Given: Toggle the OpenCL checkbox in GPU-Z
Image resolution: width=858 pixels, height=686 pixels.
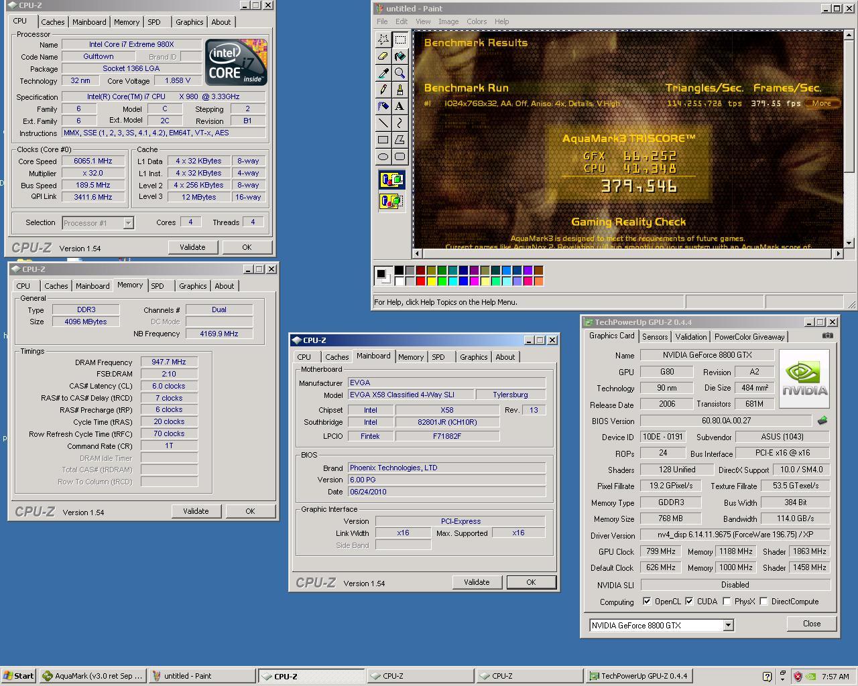Looking at the screenshot, I should tap(647, 602).
